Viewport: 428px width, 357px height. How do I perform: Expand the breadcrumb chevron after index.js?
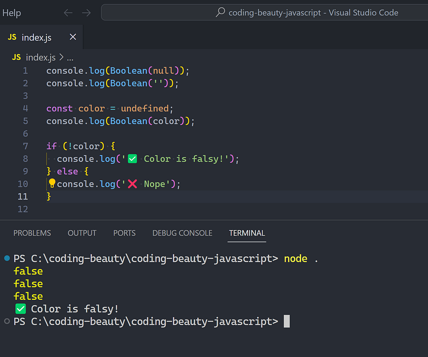[62, 57]
